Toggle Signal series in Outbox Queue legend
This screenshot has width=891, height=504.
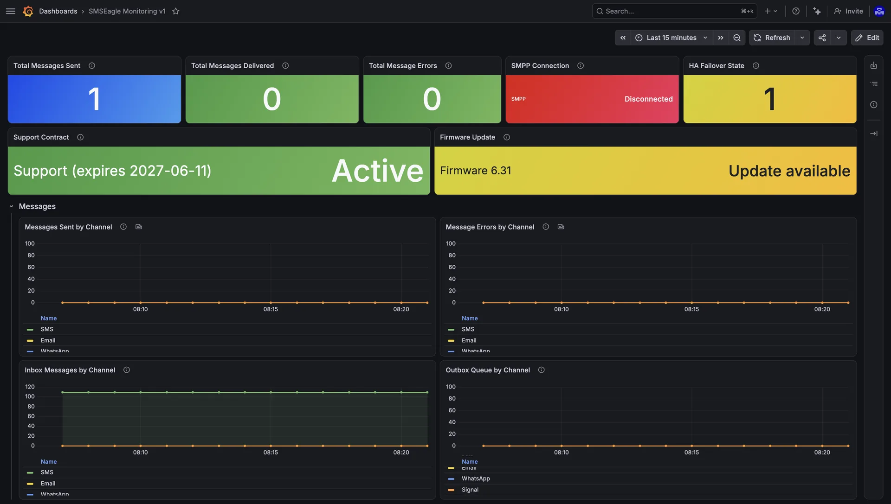pyautogui.click(x=470, y=490)
